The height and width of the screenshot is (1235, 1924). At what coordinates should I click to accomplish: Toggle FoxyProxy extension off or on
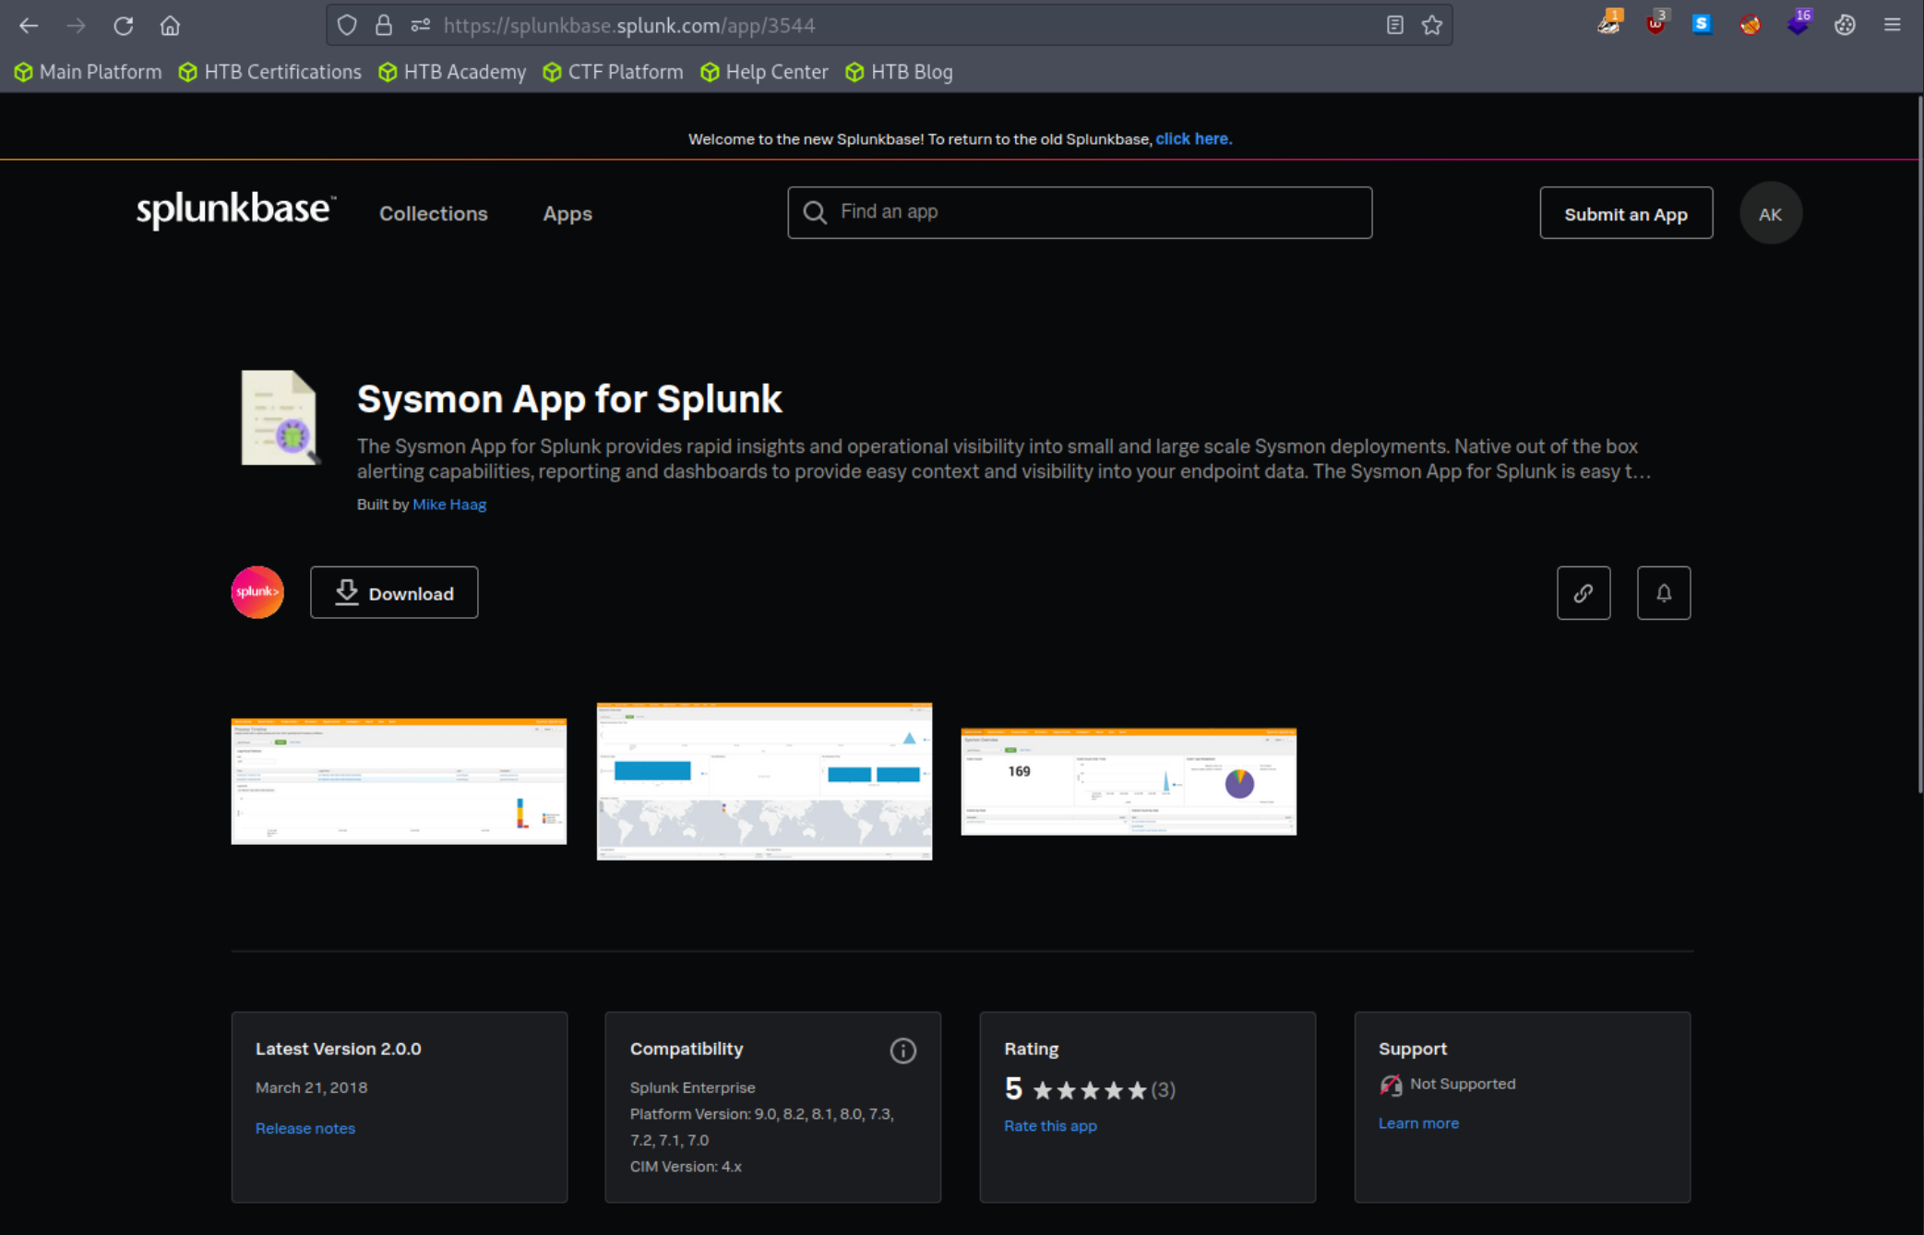[x=1751, y=25]
